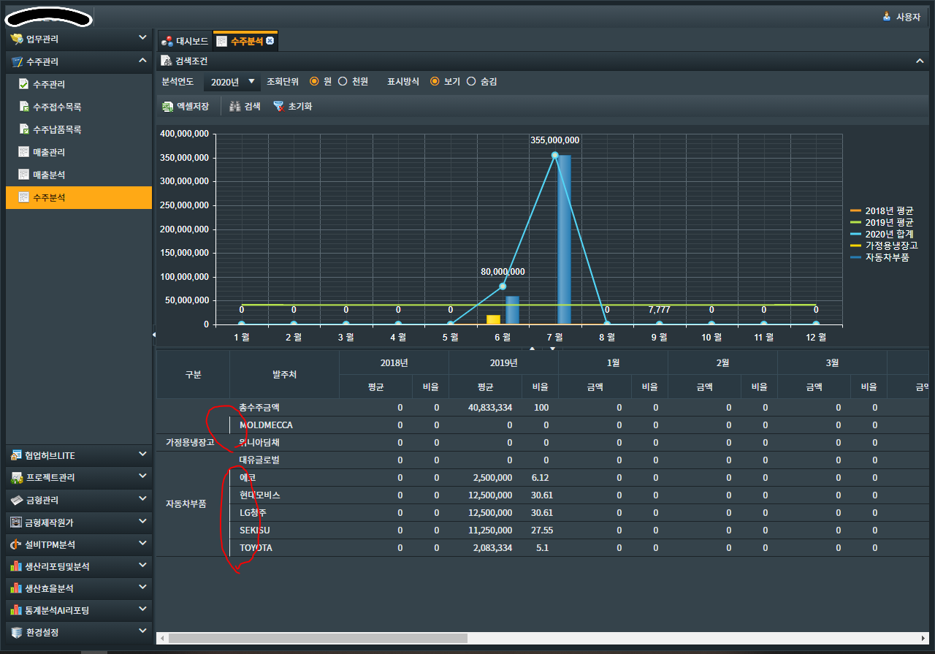Select the 수주분석 tab label
Viewport: 935px width, 654px height.
point(247,42)
